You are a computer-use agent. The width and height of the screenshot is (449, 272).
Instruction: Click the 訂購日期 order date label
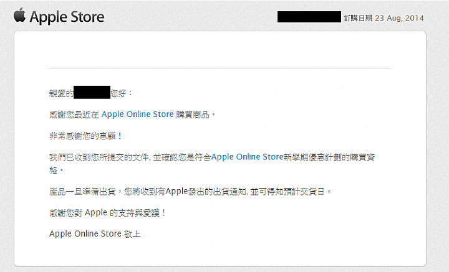tap(358, 18)
